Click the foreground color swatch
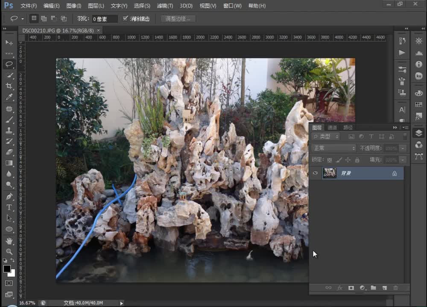The height and width of the screenshot is (307, 427). (x=7, y=269)
